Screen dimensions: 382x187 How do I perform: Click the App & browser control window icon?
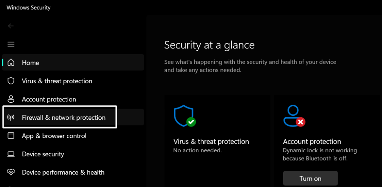(x=11, y=136)
